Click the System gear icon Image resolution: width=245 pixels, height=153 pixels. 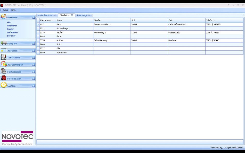pyautogui.click(x=3, y=85)
